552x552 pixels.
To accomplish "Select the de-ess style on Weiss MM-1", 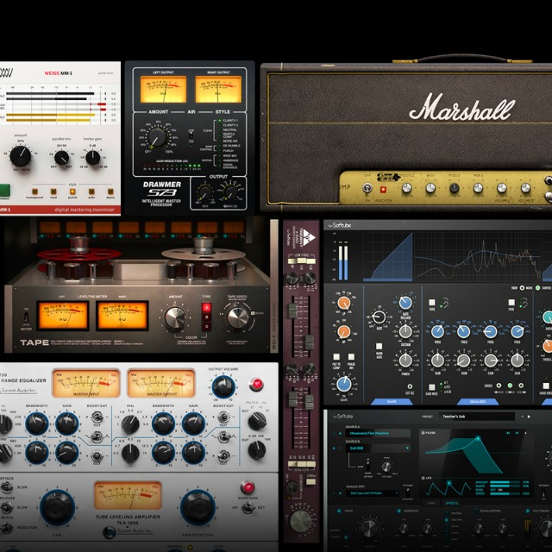I will click(110, 191).
